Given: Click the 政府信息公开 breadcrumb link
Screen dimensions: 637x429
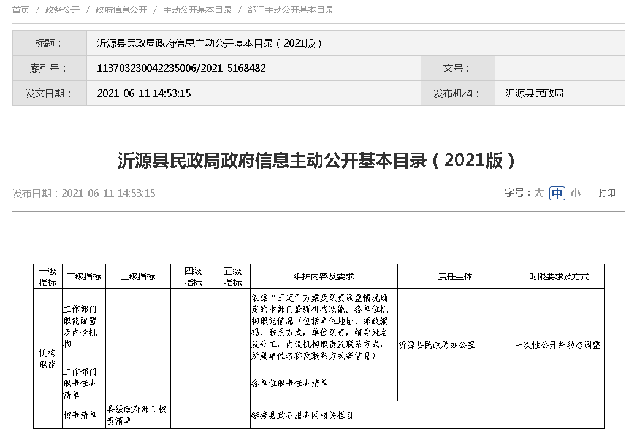Looking at the screenshot, I should coord(121,10).
